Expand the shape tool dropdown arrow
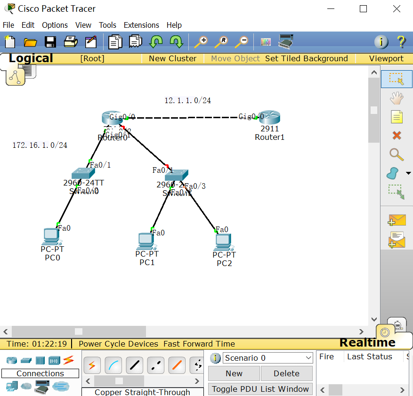Screen dimensions: 413x396 pos(408,173)
